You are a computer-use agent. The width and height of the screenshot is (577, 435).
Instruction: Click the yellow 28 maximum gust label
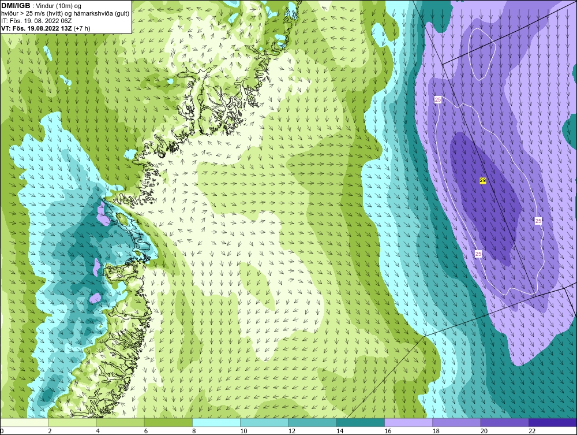[x=483, y=180]
